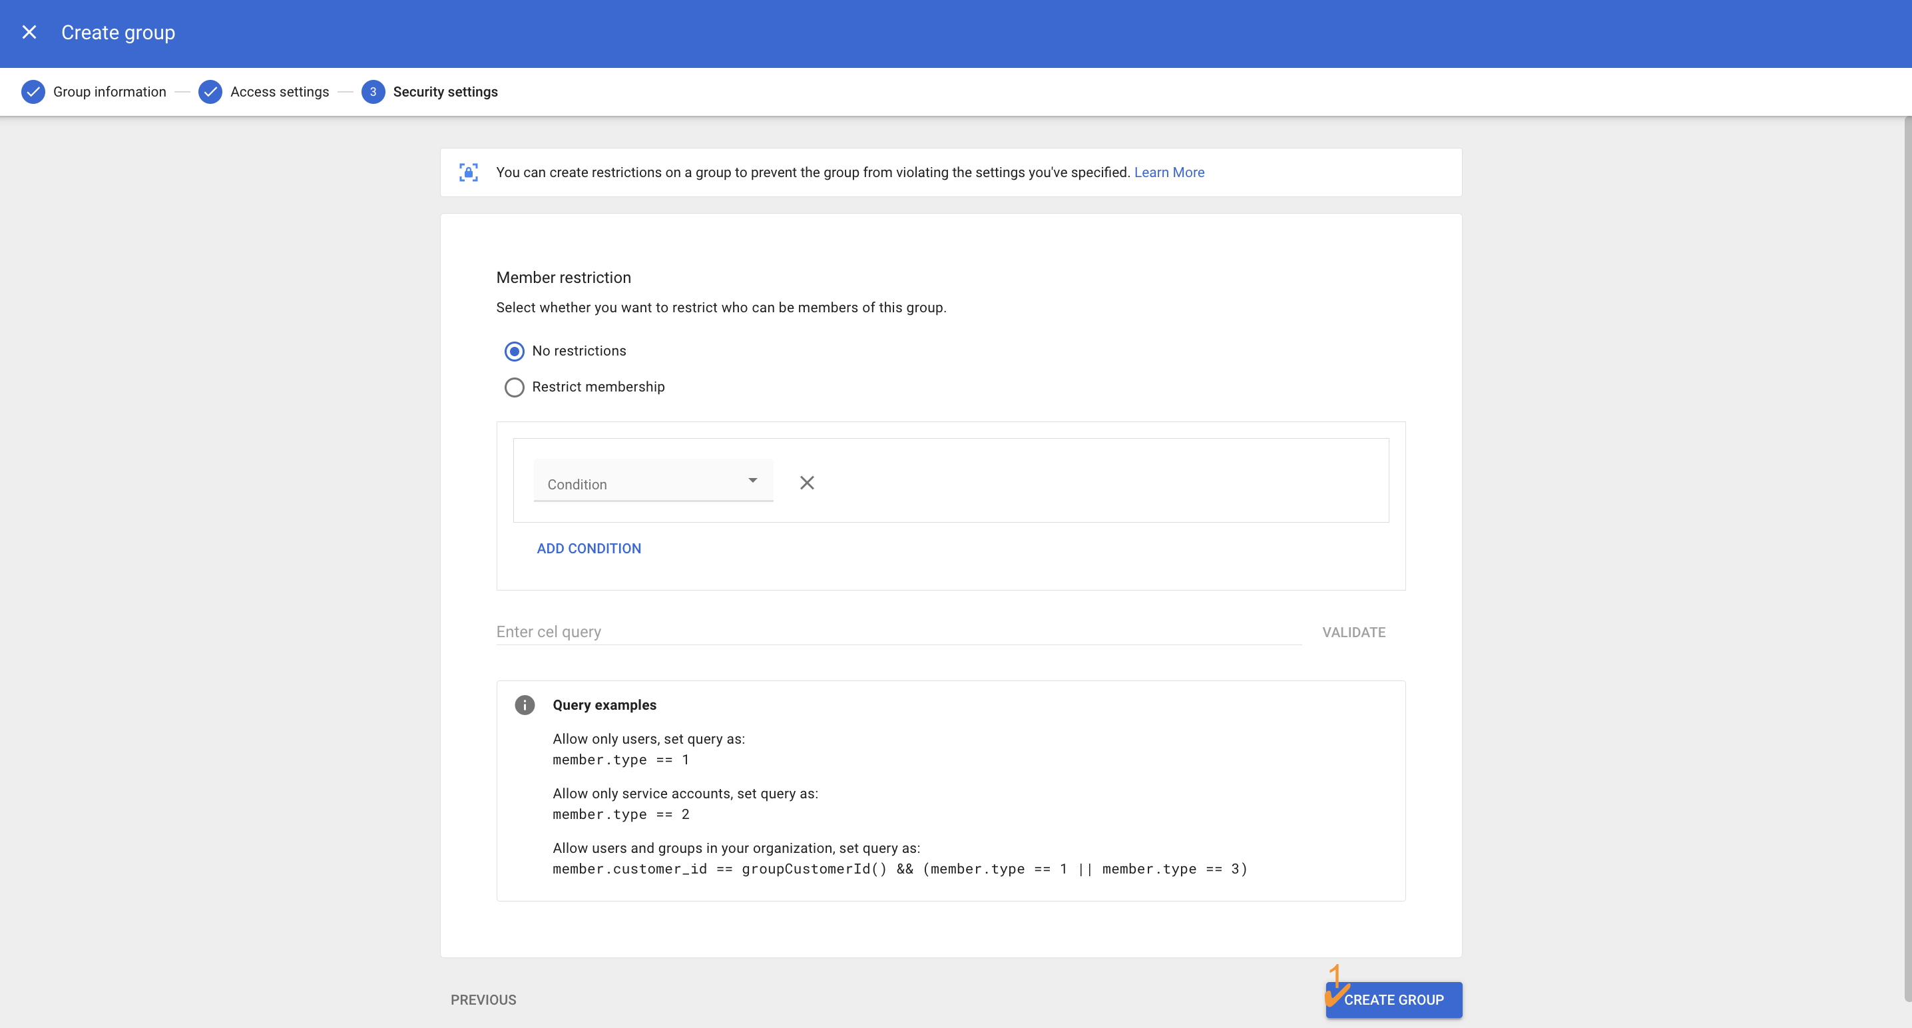Click the CREATE GROUP button

(1393, 1000)
